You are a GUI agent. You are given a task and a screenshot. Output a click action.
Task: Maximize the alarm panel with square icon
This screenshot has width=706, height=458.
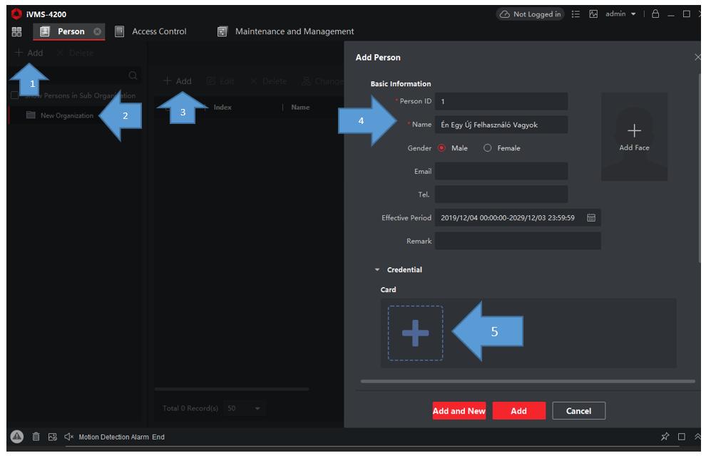(682, 437)
